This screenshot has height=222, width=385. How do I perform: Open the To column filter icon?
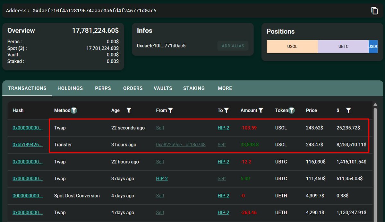click(x=226, y=110)
